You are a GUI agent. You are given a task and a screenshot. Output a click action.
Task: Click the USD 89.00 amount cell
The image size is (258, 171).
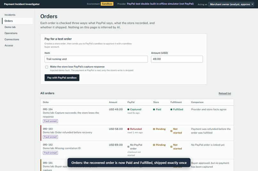tap(116, 145)
